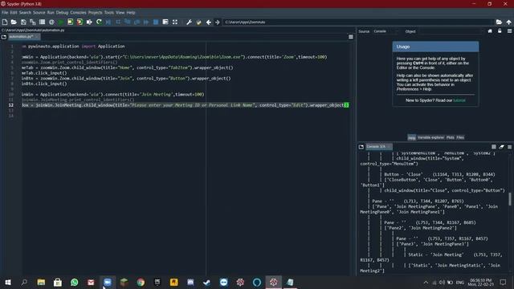Open Steam from the taskbar

click(207, 282)
